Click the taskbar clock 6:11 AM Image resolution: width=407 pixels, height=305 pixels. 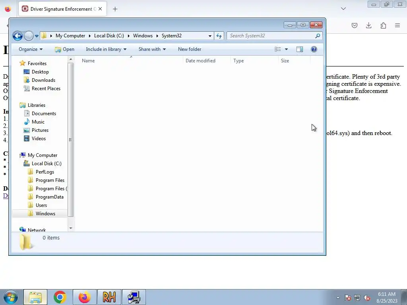(x=387, y=294)
